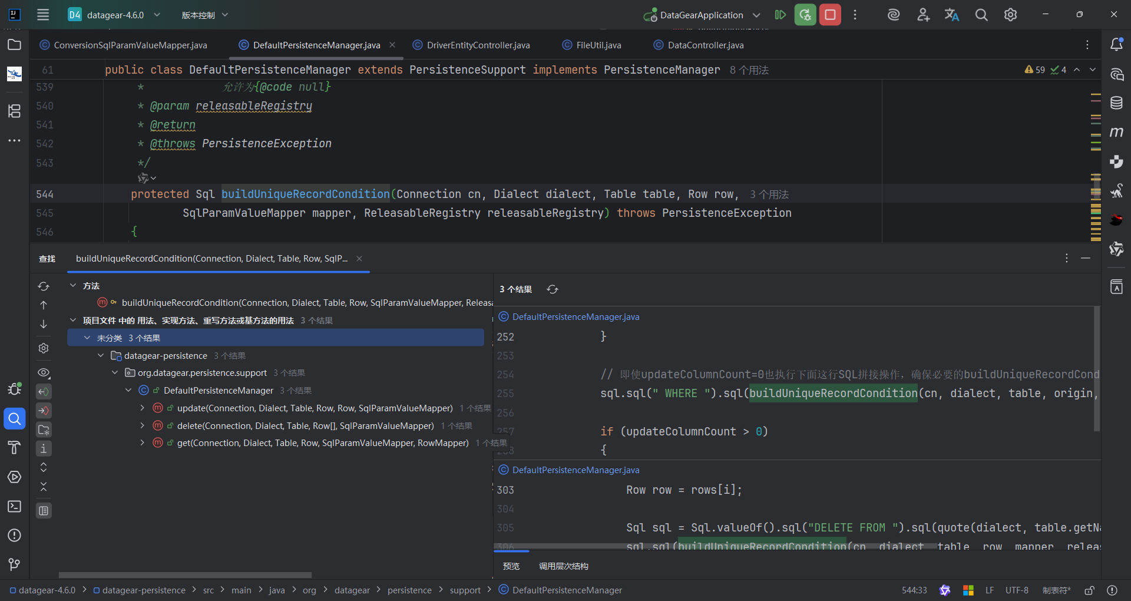Rerun the find usages search

(x=44, y=286)
